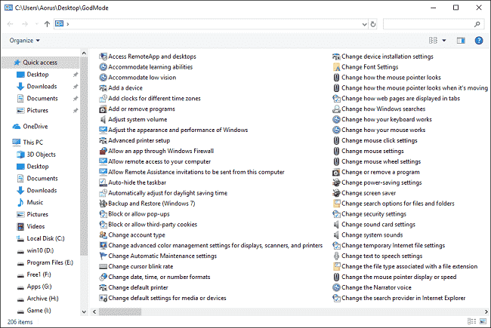Open Backup and Restore (Windows 7)
Image resolution: width=491 pixels, height=328 pixels.
point(151,204)
